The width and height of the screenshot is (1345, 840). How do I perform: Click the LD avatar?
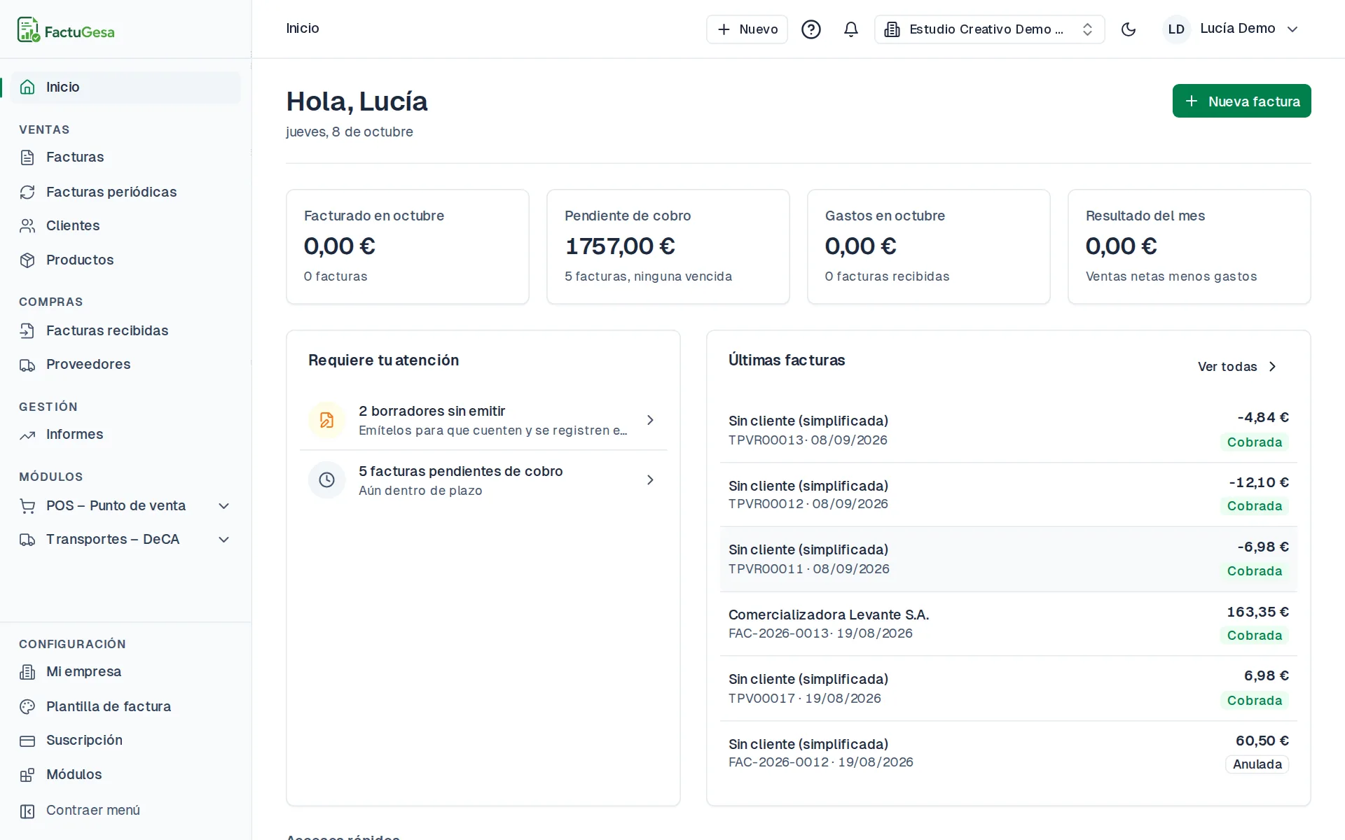1176,29
